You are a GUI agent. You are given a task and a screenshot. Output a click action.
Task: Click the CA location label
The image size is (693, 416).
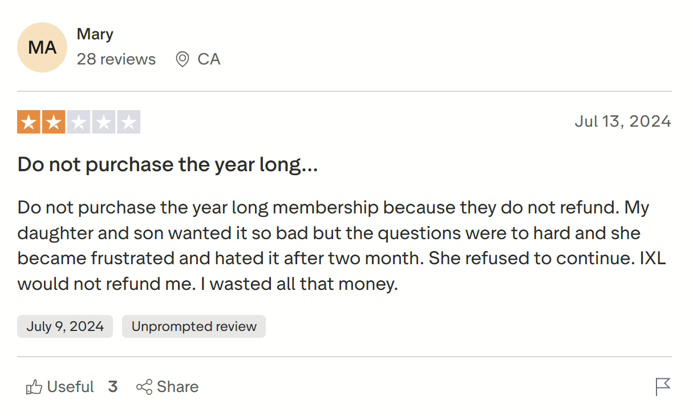(209, 59)
